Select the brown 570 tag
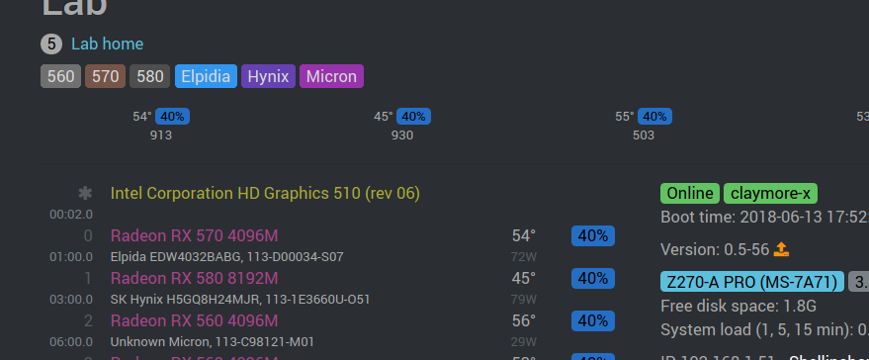This screenshot has width=869, height=360. tap(106, 76)
